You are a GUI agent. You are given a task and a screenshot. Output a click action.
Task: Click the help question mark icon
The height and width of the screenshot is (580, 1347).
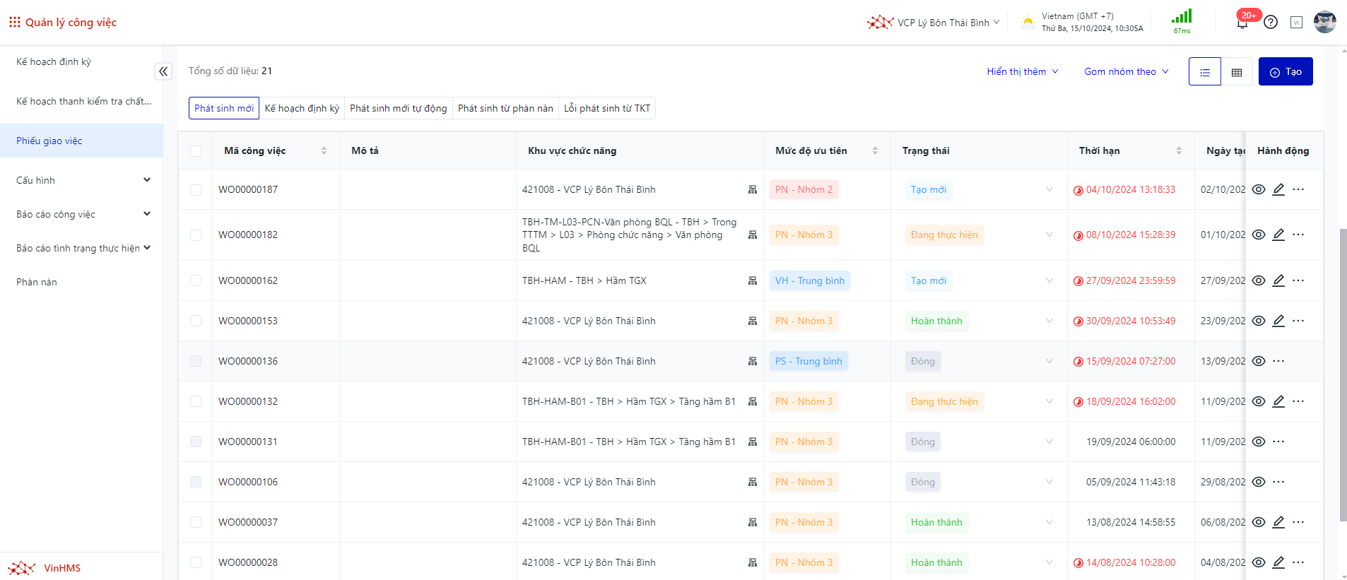(x=1271, y=22)
